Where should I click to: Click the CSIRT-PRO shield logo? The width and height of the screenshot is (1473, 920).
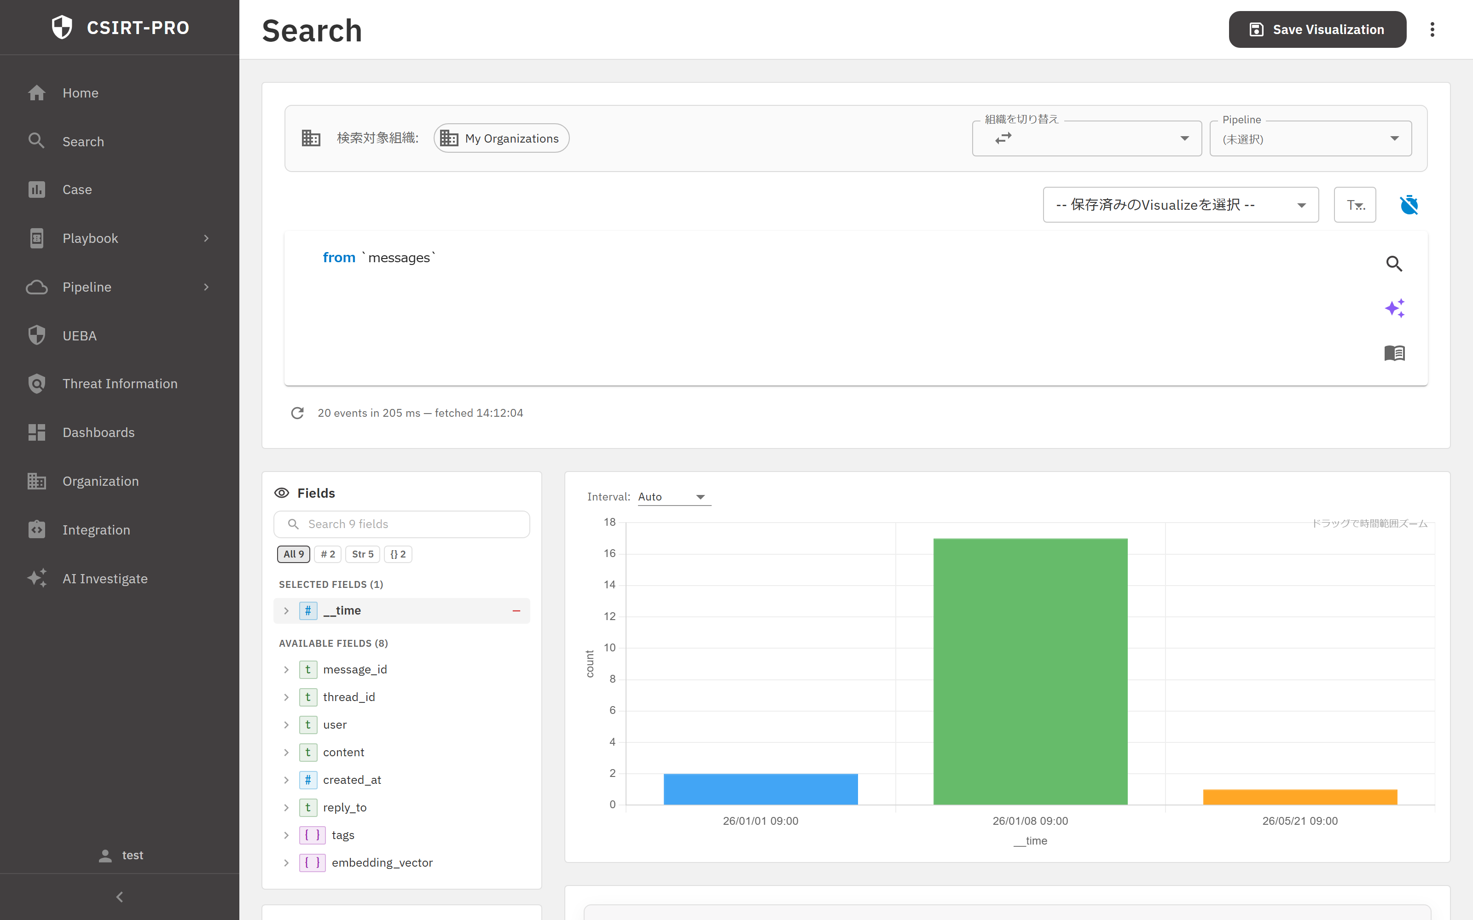[62, 28]
